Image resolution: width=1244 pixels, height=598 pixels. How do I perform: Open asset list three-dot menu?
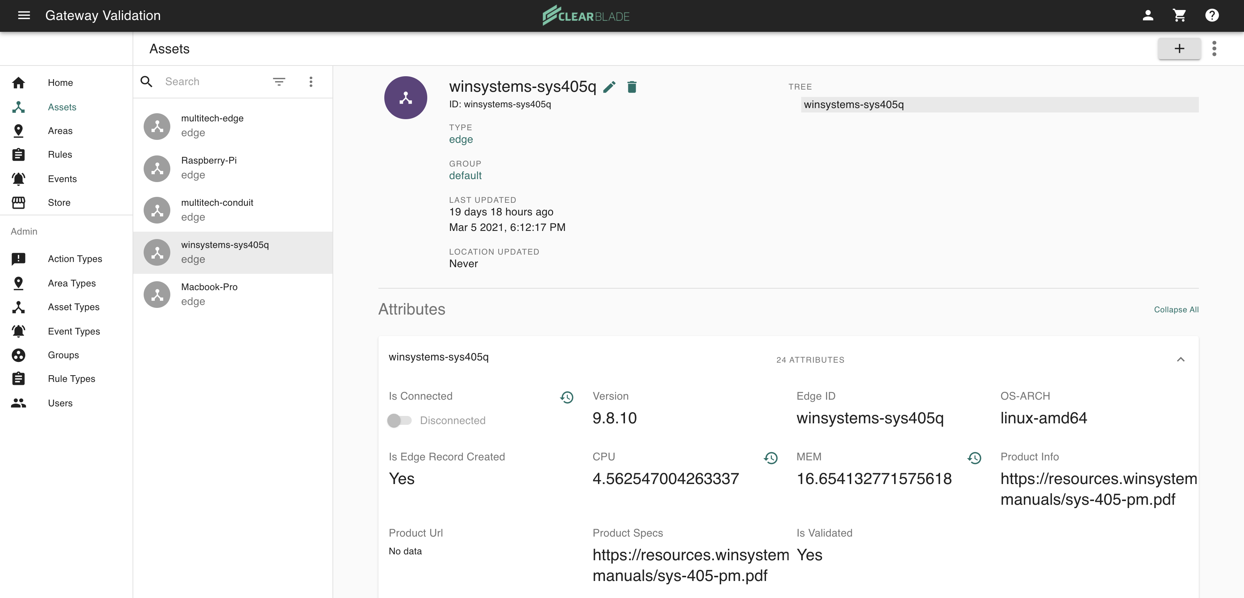click(311, 81)
